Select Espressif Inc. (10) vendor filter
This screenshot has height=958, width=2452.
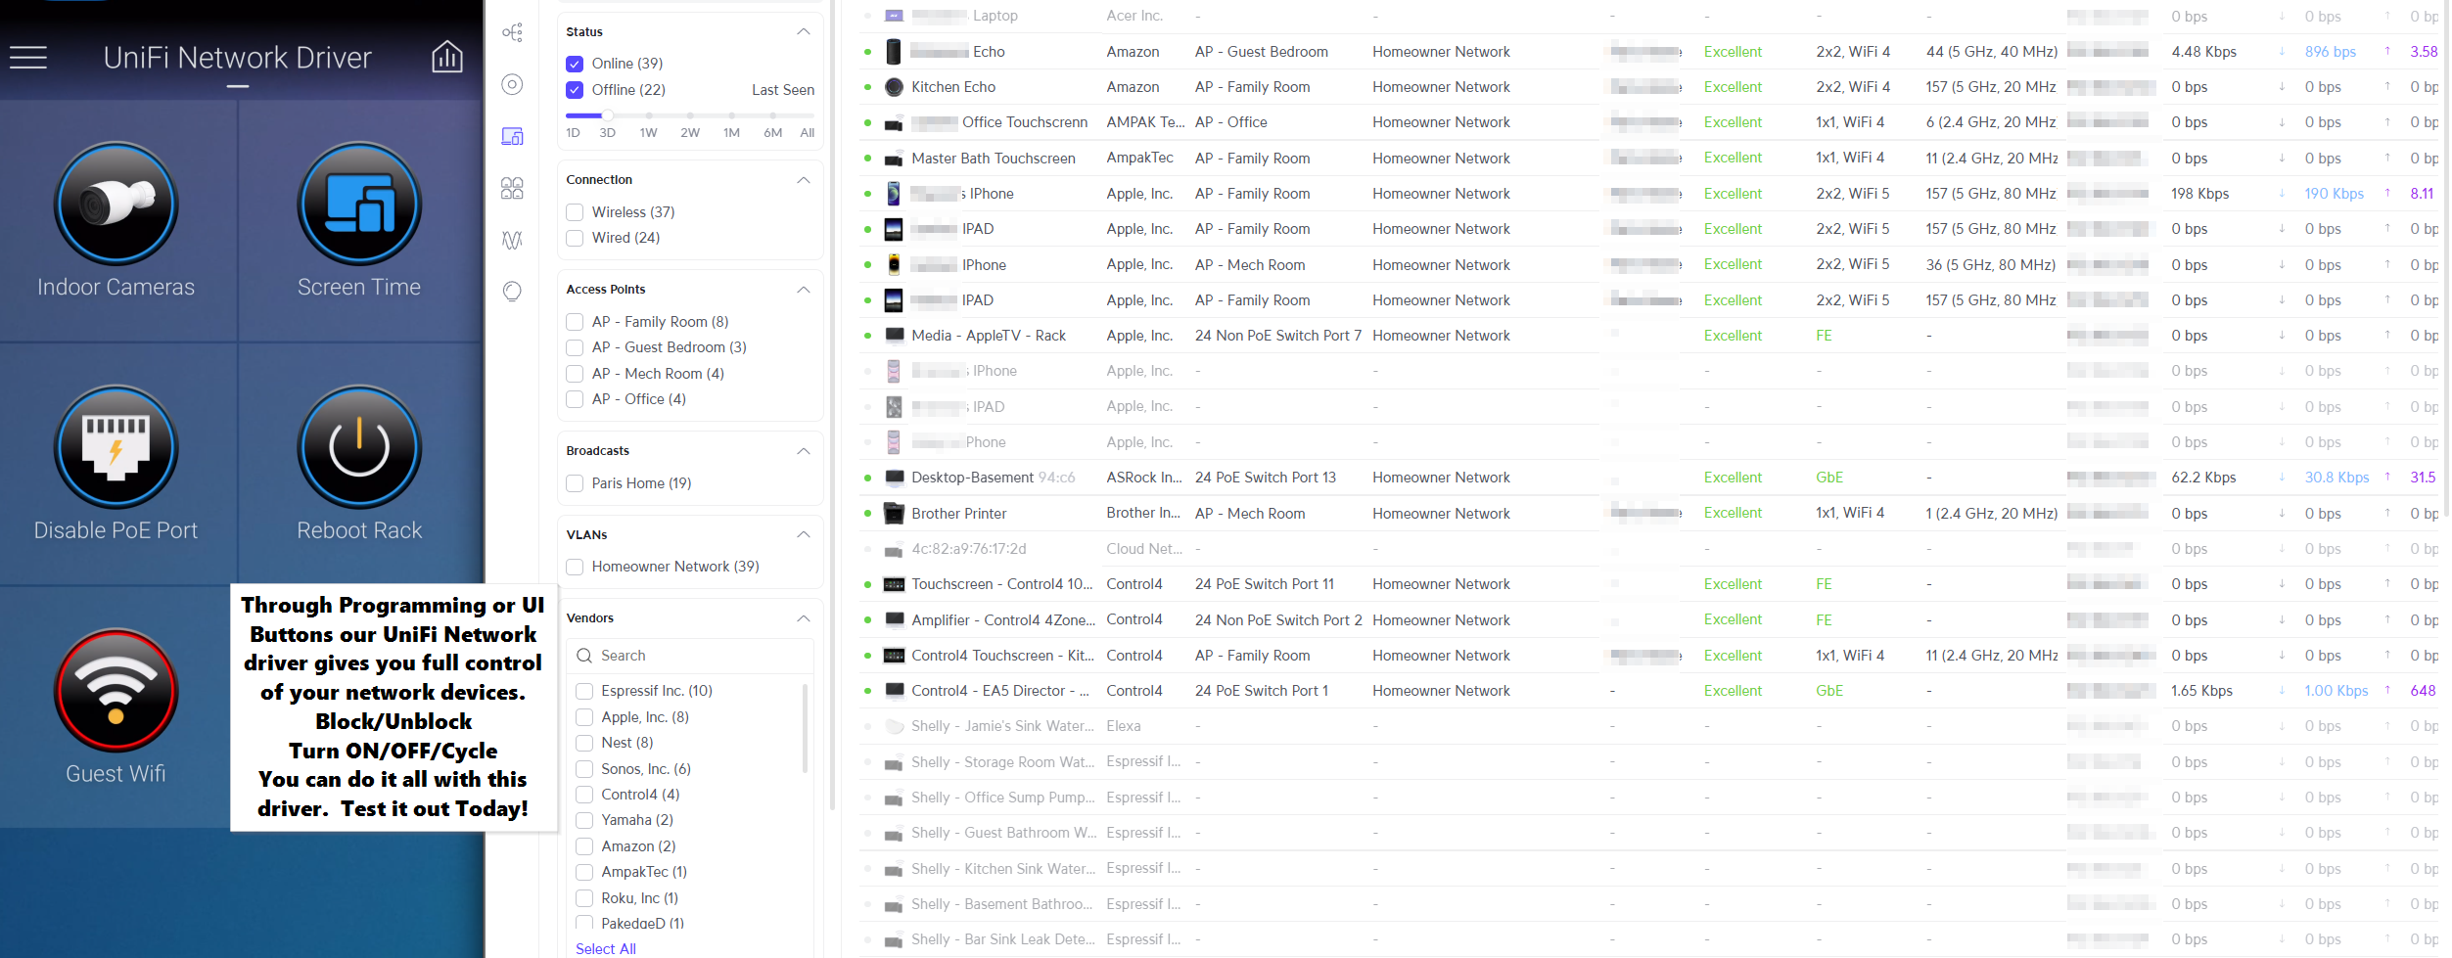click(584, 691)
